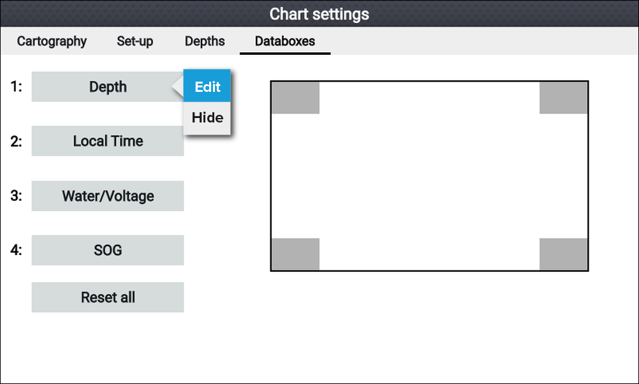Select databox 3 Water/Voltage button
This screenshot has width=639, height=384.
(108, 196)
